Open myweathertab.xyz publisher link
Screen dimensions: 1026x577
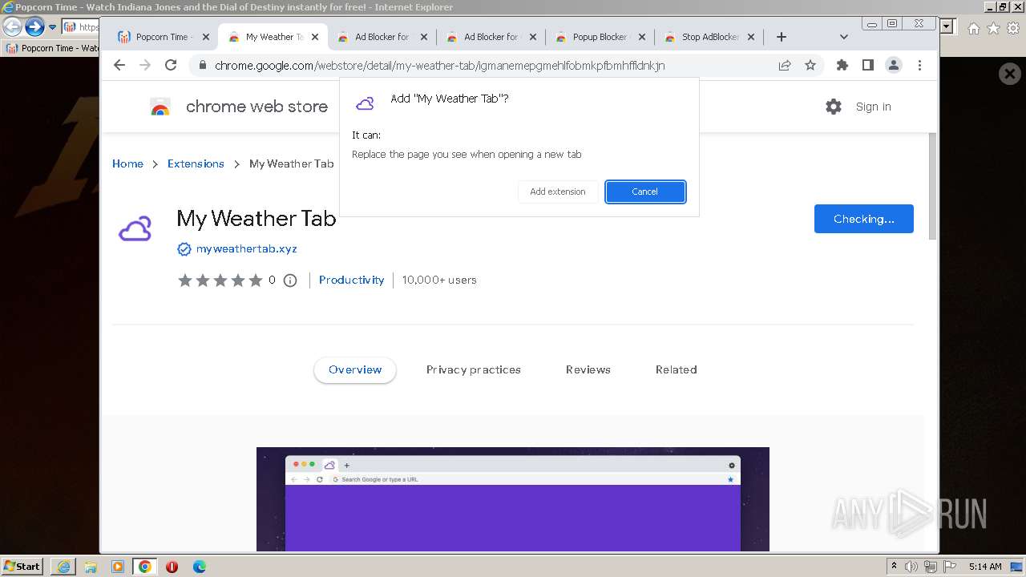pyautogui.click(x=247, y=249)
